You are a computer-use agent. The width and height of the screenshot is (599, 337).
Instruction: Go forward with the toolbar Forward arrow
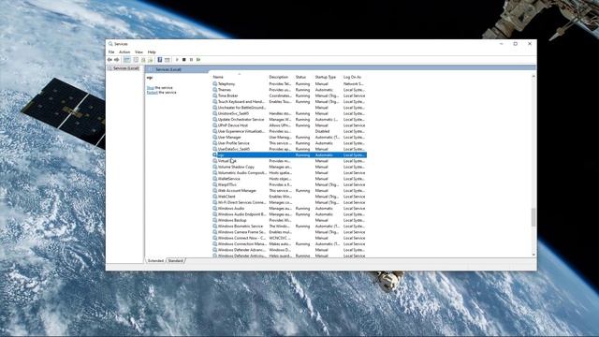tap(117, 60)
